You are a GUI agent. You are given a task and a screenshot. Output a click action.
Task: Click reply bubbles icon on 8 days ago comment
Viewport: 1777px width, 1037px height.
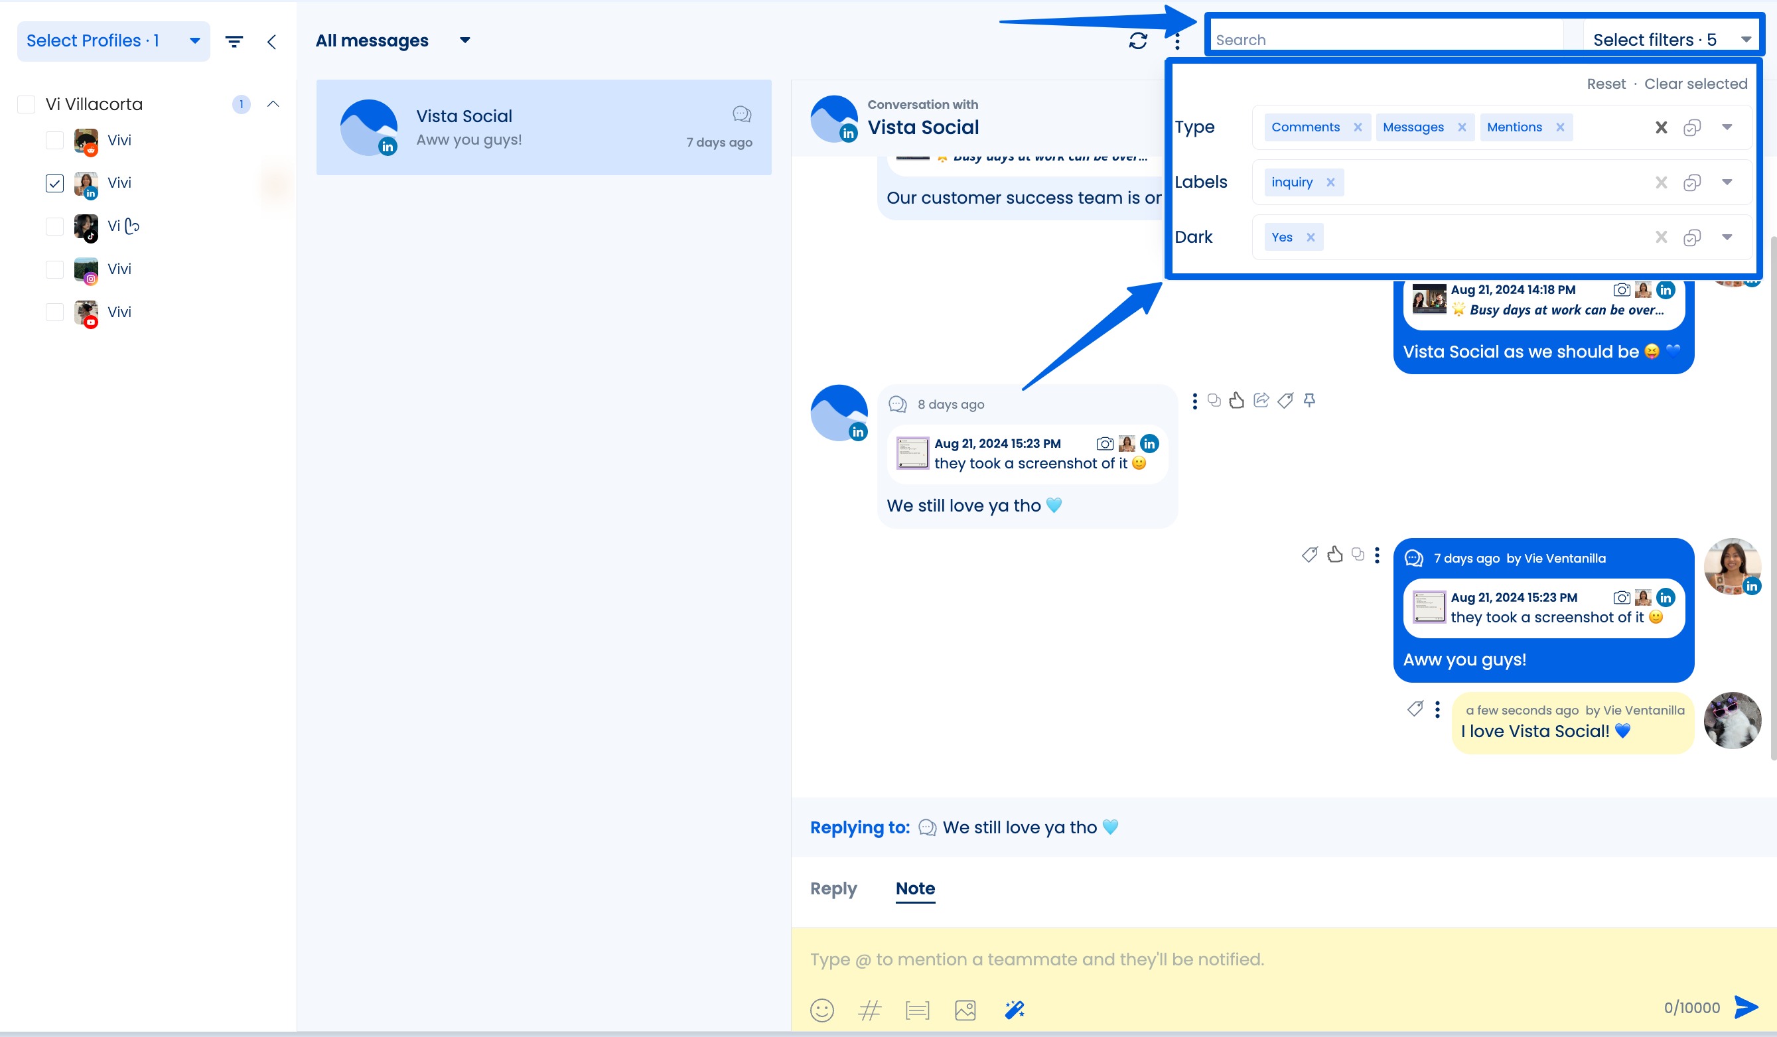(x=1214, y=401)
